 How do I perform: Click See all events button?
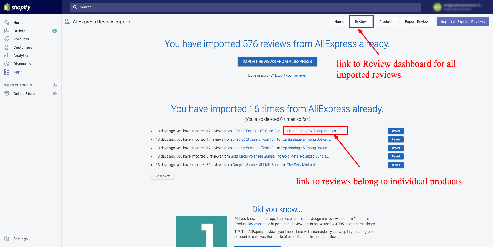163,176
